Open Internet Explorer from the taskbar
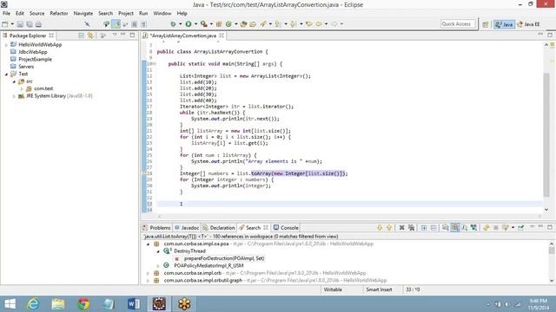This screenshot has width=556, height=312. point(33,304)
